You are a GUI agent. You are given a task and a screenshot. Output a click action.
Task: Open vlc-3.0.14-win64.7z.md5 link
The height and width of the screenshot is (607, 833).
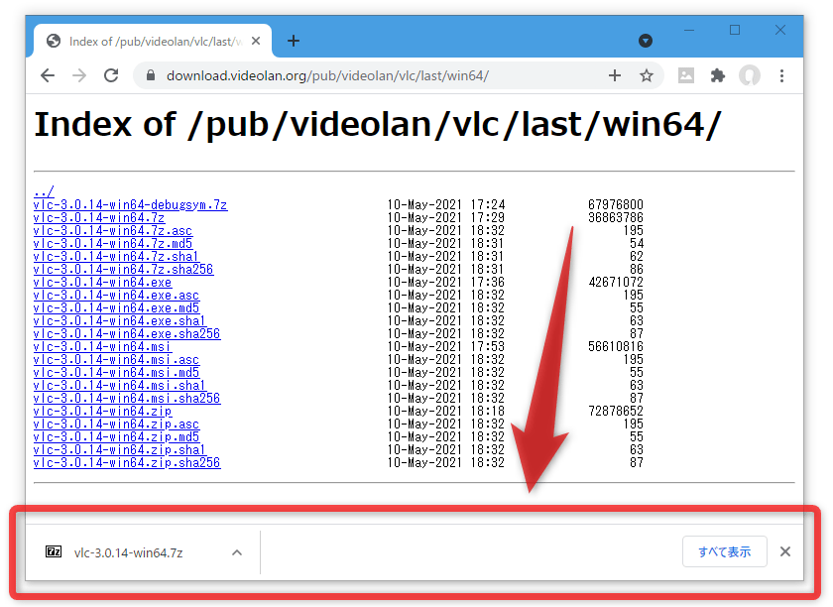click(x=113, y=243)
